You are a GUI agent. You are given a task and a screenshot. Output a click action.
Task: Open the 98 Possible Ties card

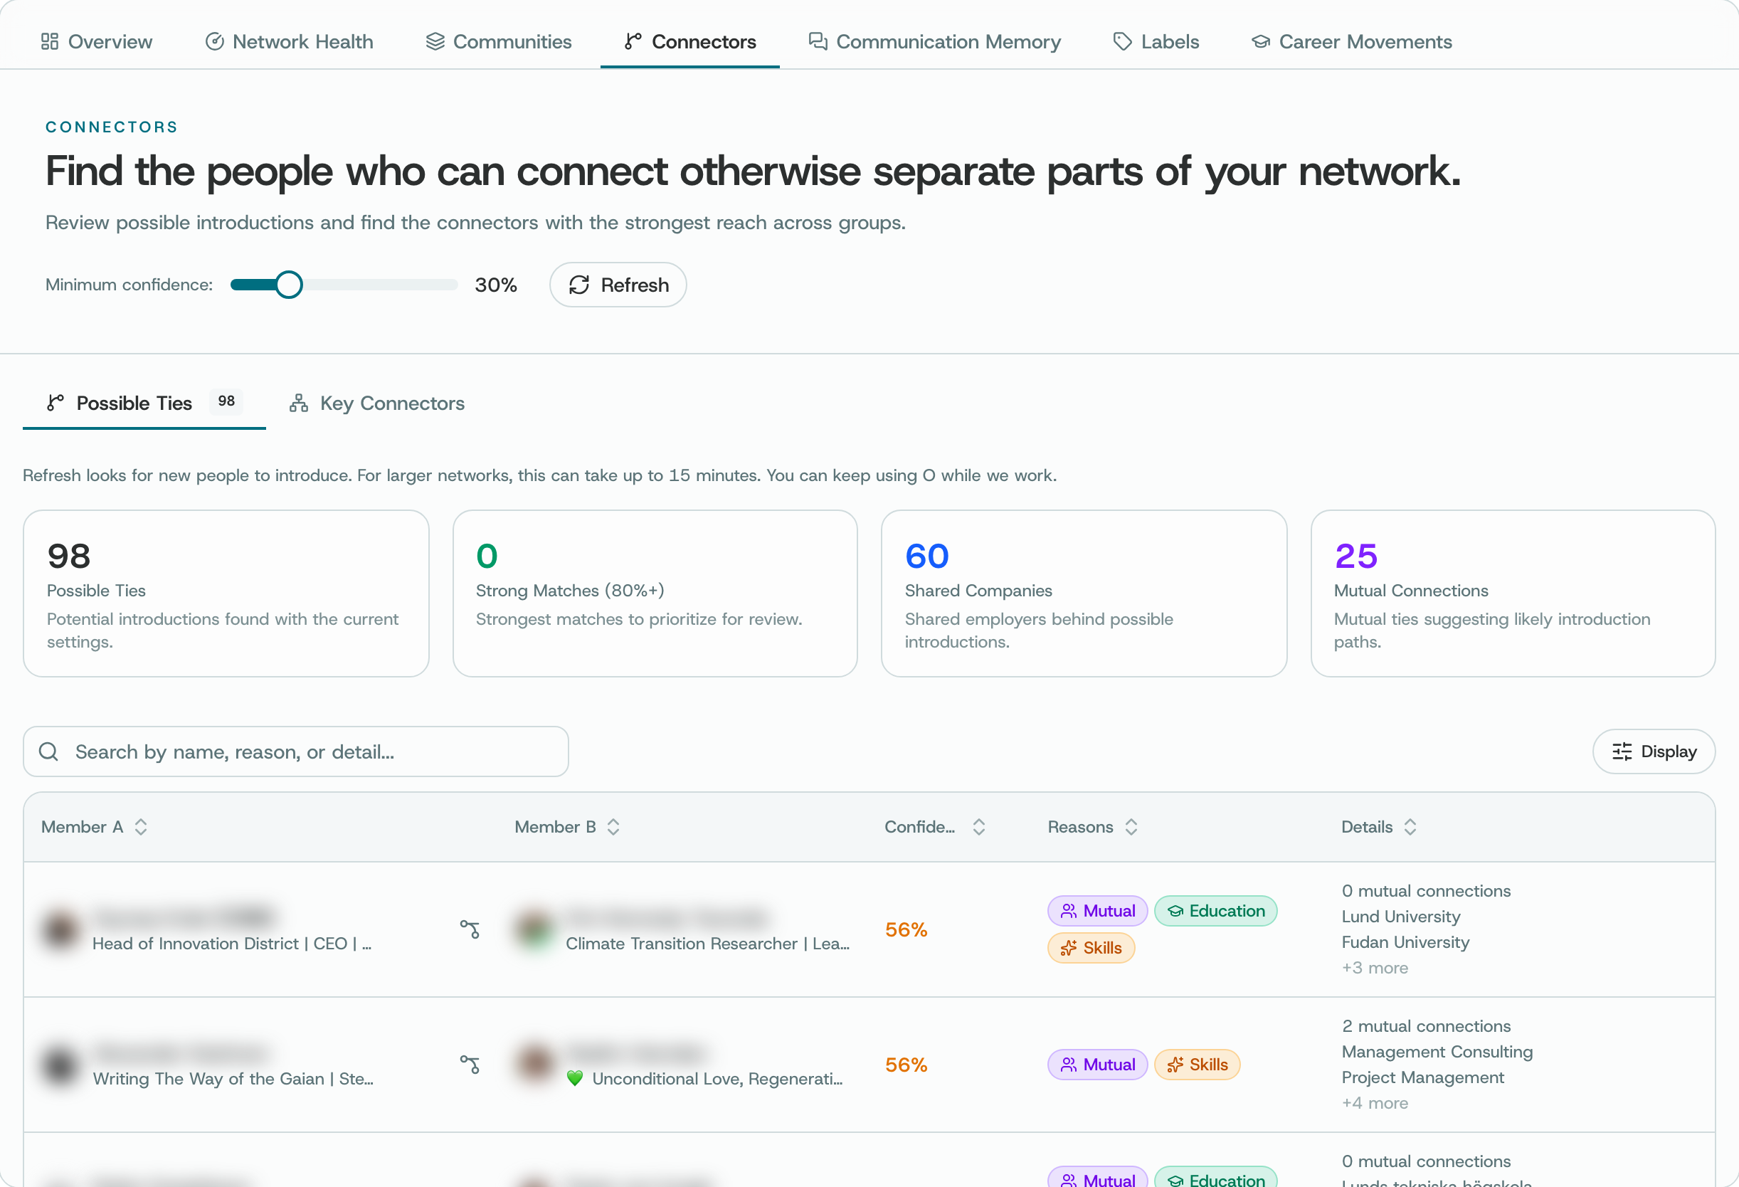pos(226,593)
